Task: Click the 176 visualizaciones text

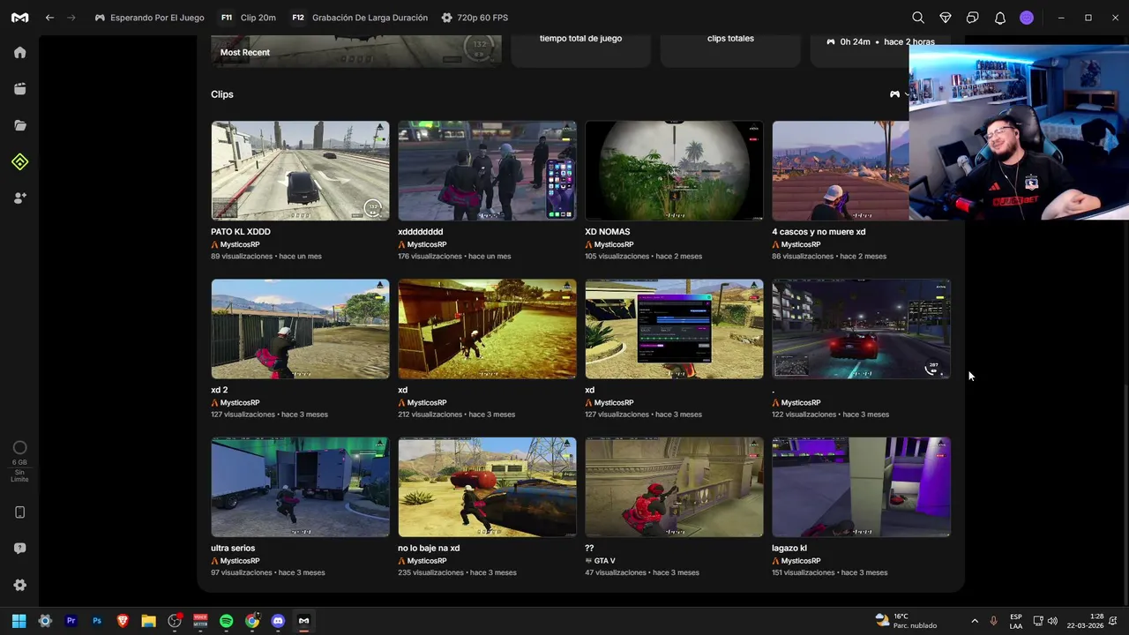Action: [430, 257]
